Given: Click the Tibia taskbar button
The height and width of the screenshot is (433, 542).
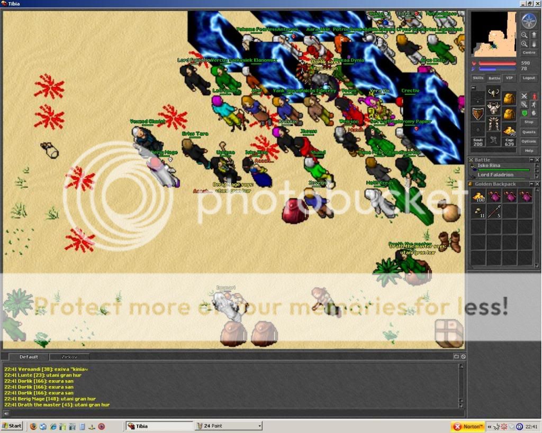Looking at the screenshot, I should pyautogui.click(x=159, y=426).
